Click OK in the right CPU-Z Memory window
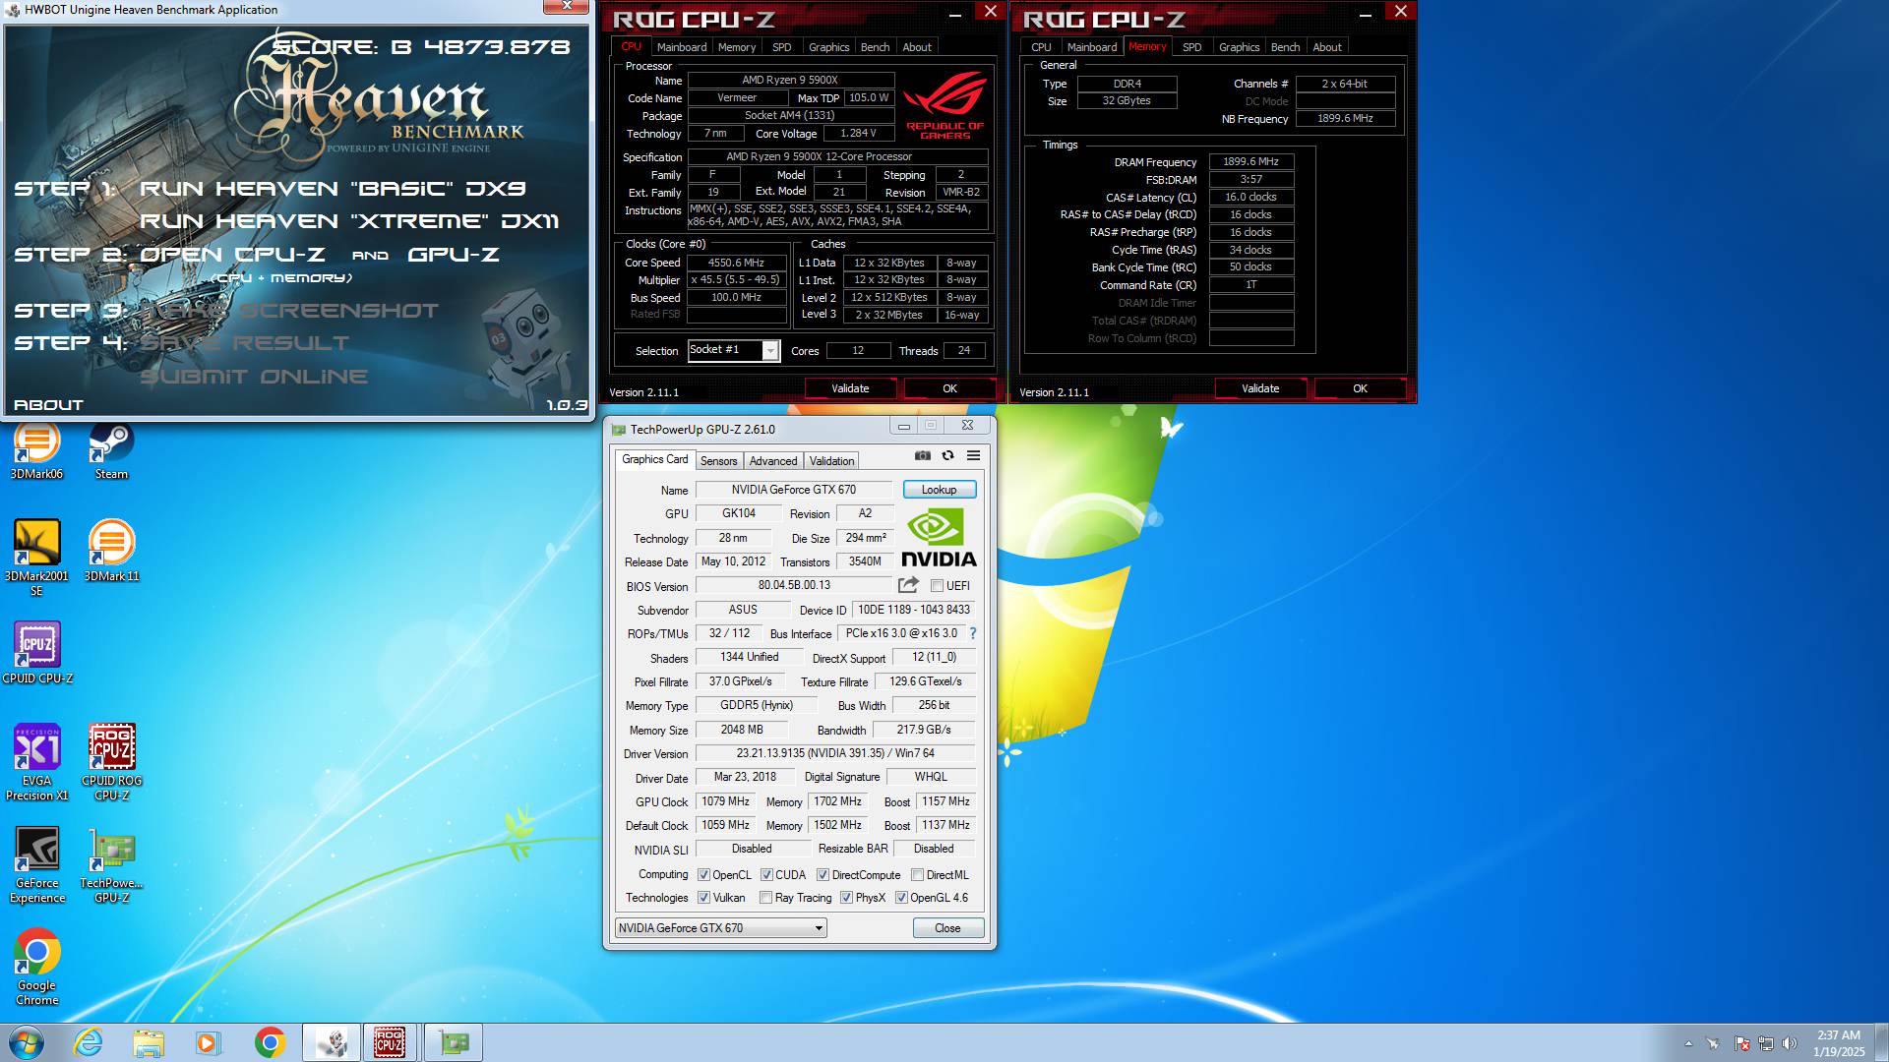Viewport: 1889px width, 1062px height. (x=1360, y=388)
